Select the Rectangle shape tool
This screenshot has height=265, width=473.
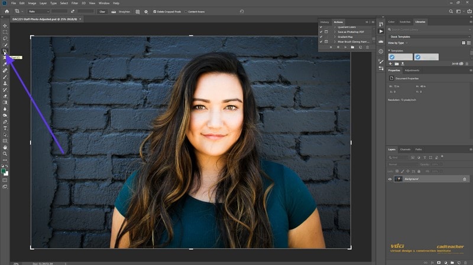(5, 141)
